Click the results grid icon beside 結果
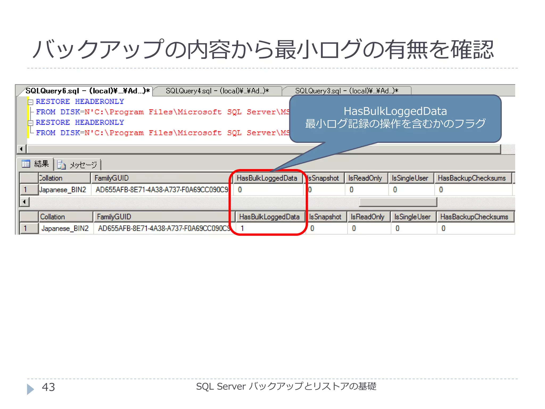Viewport: 545px width, 409px height. (x=26, y=164)
